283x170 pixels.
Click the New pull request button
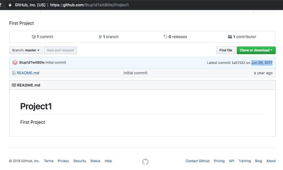(60, 50)
